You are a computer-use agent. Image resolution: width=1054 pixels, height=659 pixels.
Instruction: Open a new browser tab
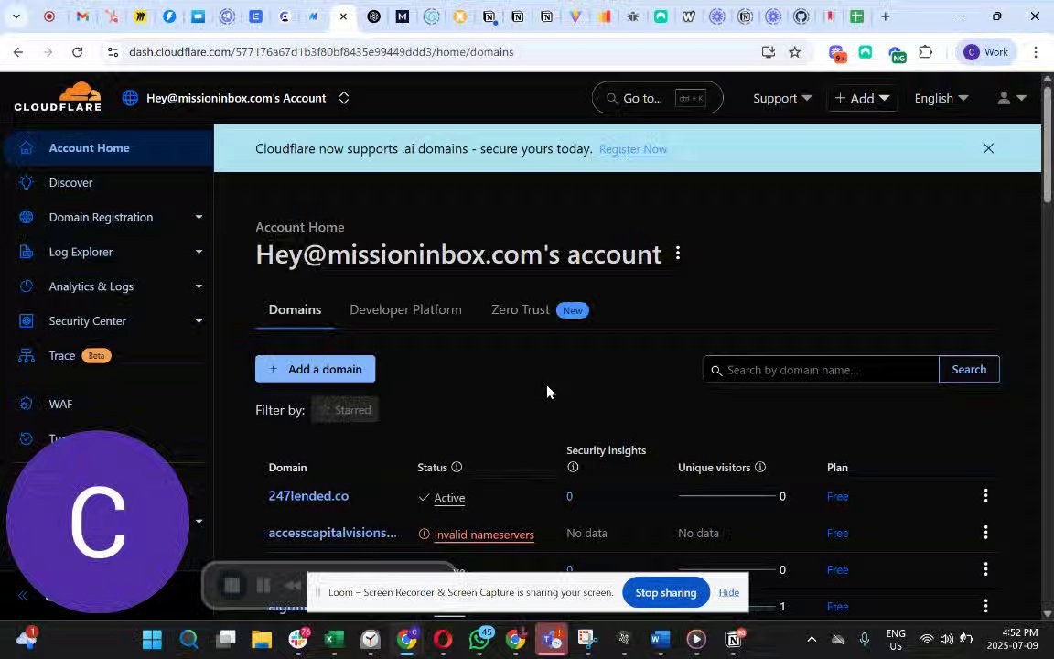pos(886,16)
